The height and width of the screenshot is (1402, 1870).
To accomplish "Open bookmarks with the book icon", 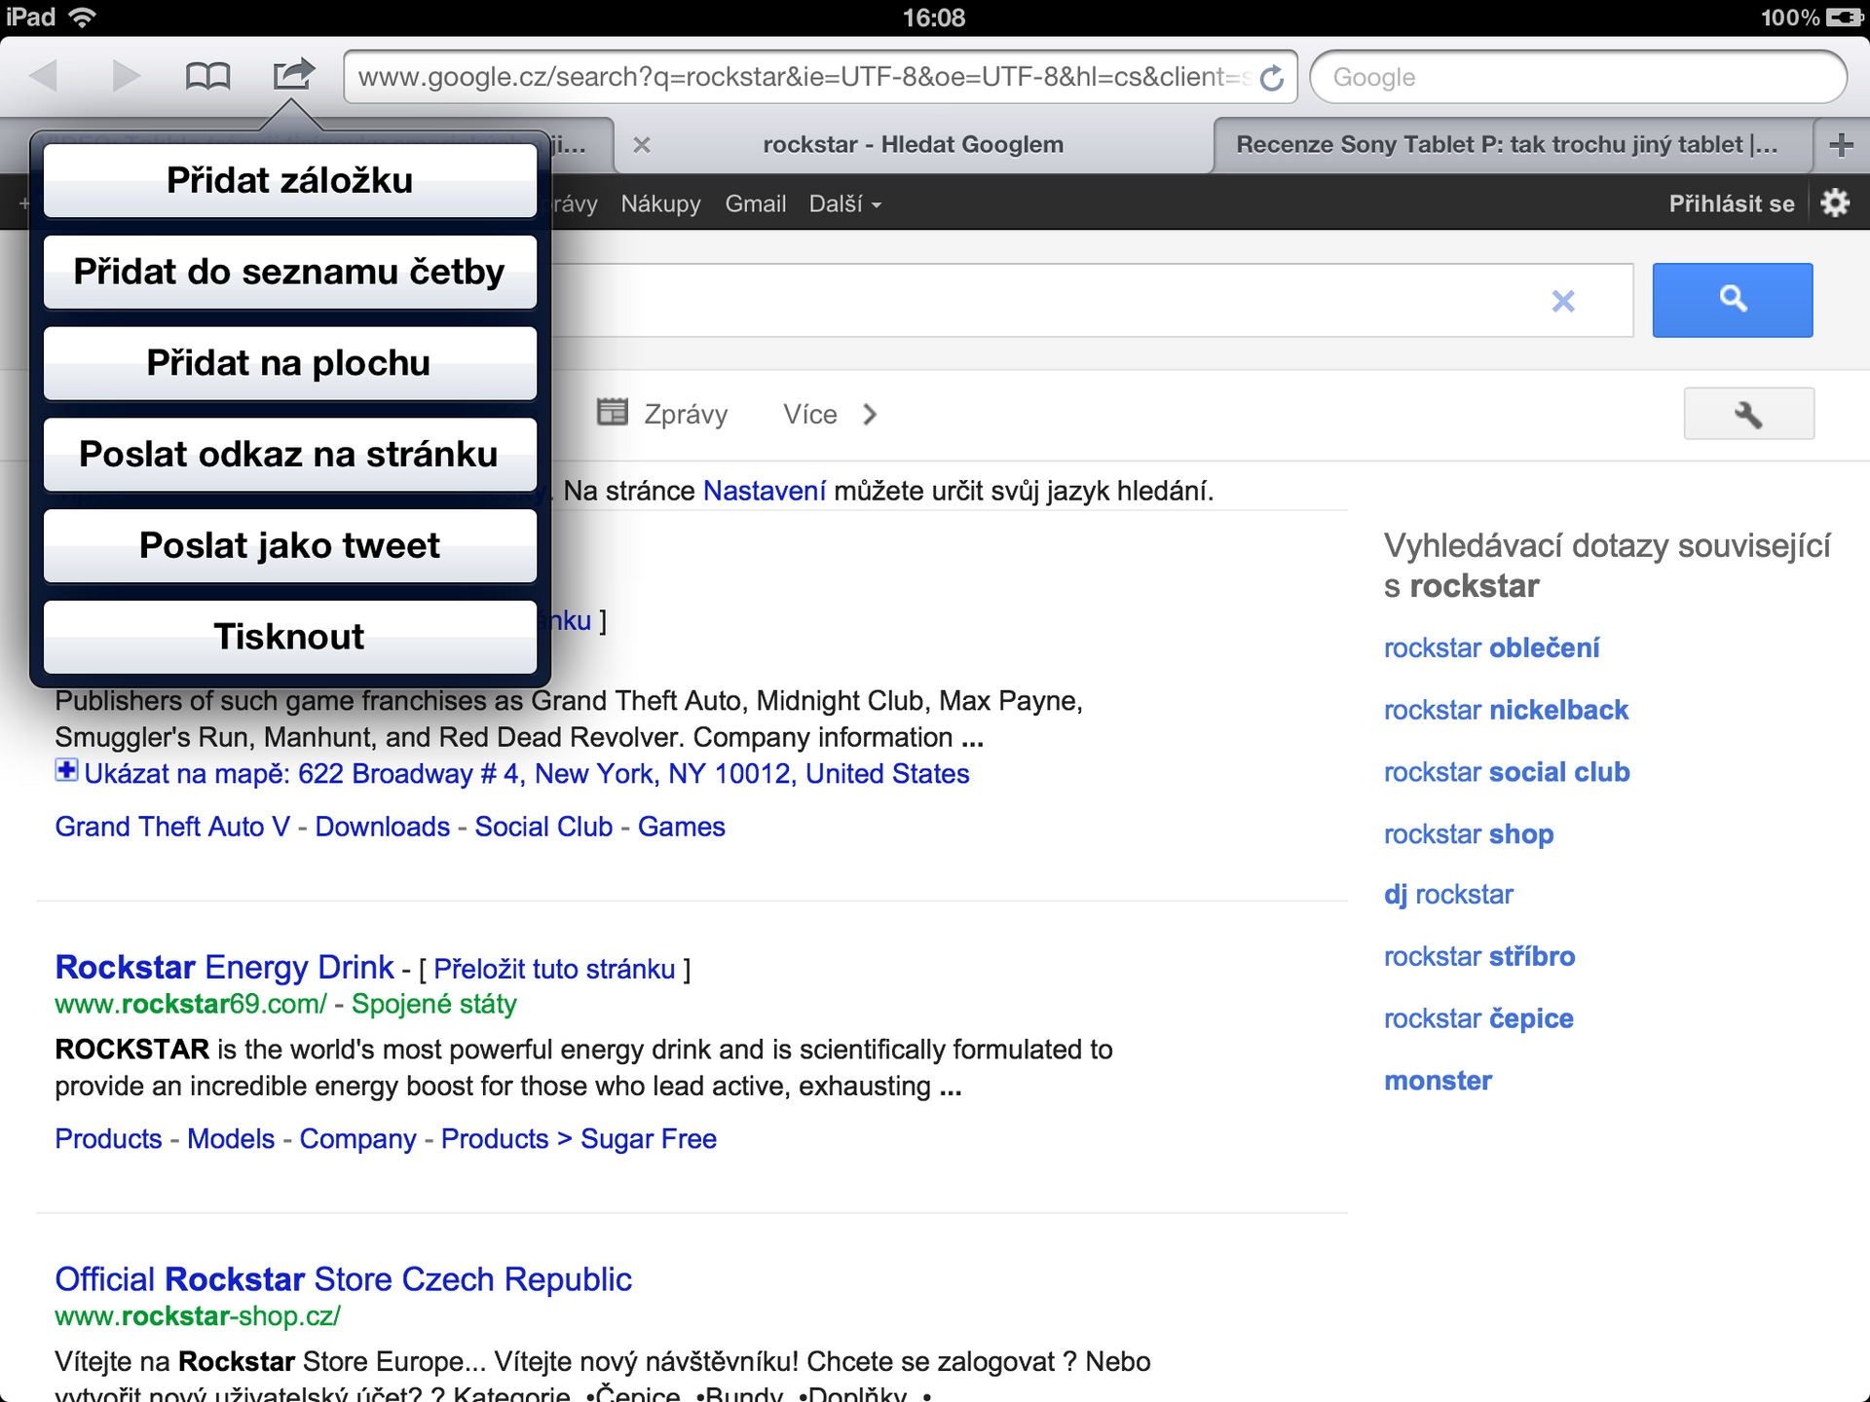I will point(208,76).
